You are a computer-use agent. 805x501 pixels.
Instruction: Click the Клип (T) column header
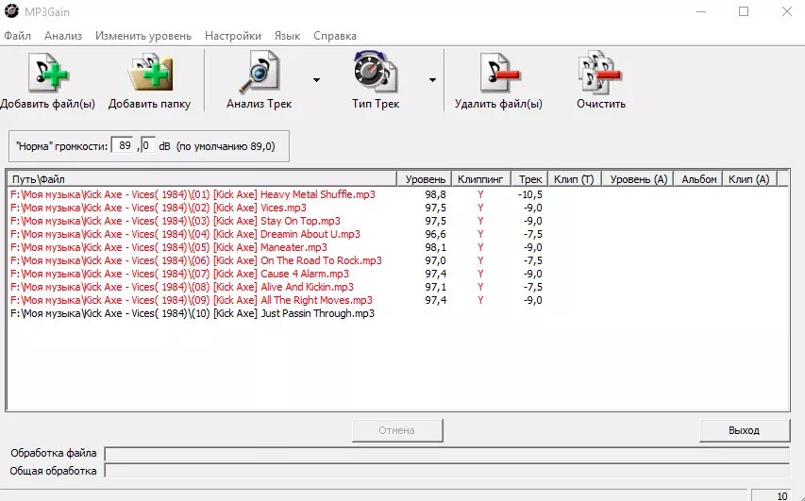coord(575,179)
